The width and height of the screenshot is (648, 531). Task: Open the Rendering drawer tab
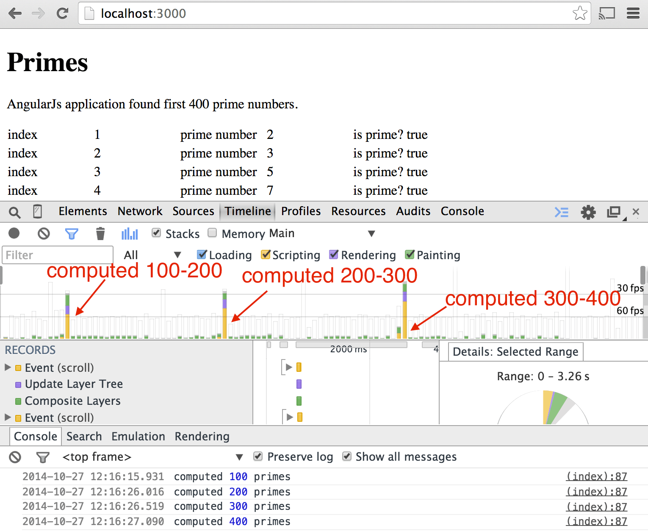tap(202, 436)
